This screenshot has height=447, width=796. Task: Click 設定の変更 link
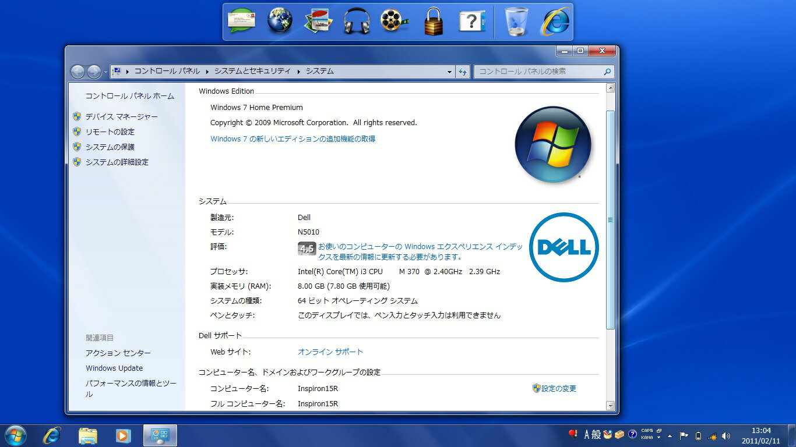(x=559, y=388)
